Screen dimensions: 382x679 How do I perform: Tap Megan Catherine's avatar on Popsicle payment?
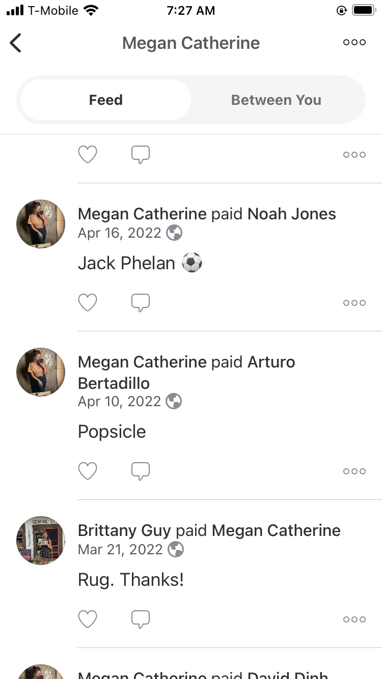point(41,372)
